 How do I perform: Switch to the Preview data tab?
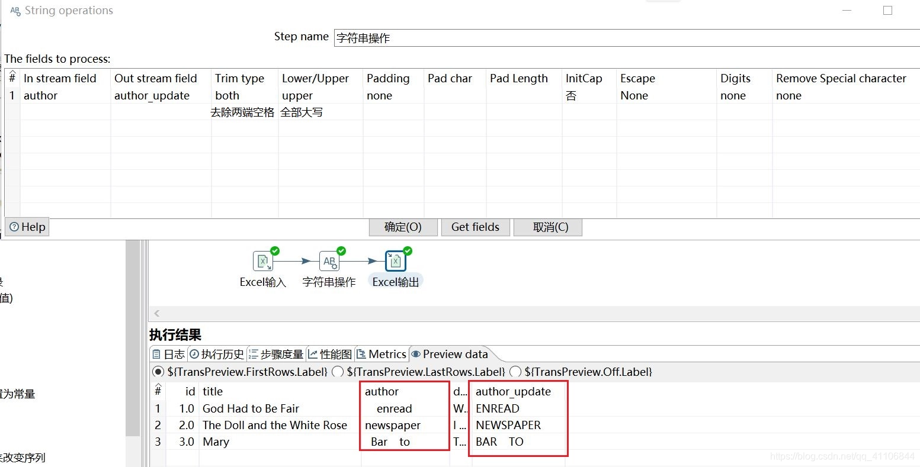450,354
